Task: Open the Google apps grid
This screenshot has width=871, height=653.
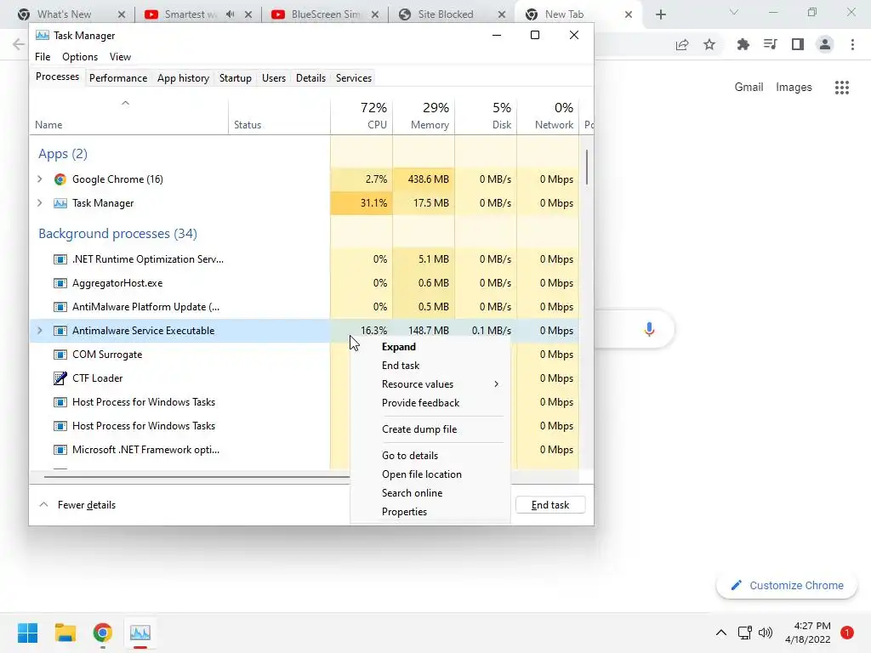Action: coord(842,88)
